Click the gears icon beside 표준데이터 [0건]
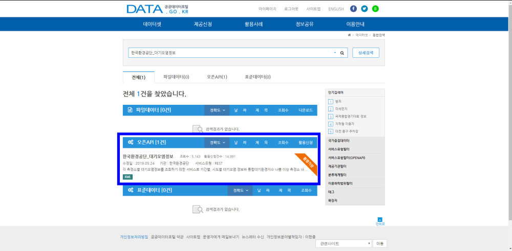 130,190
